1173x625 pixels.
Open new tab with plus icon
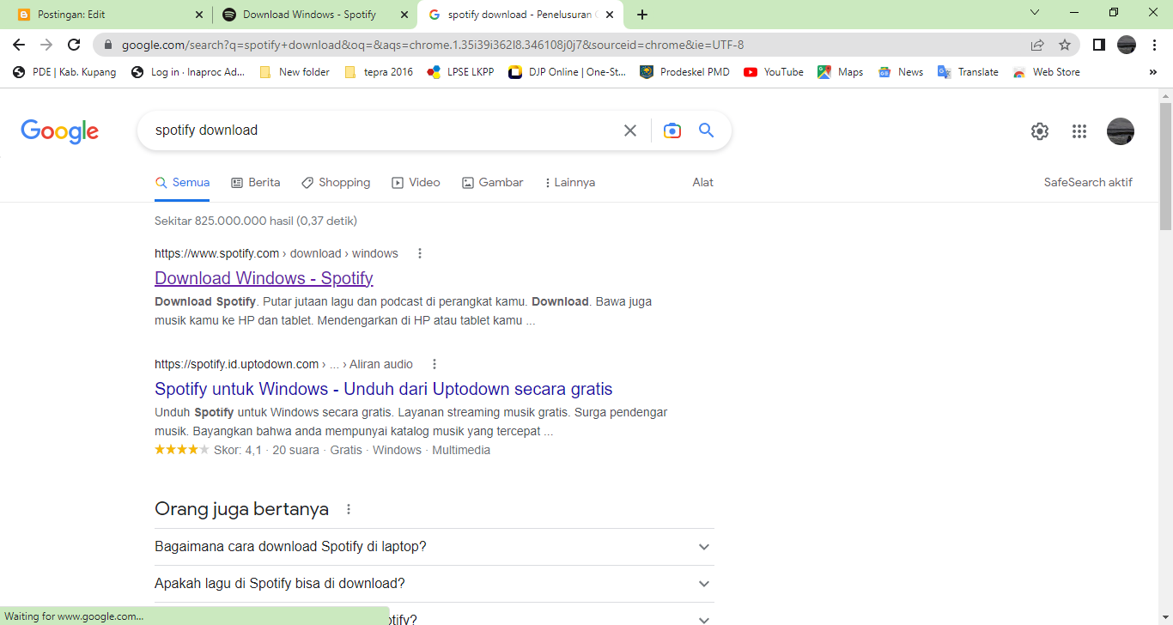pos(642,15)
